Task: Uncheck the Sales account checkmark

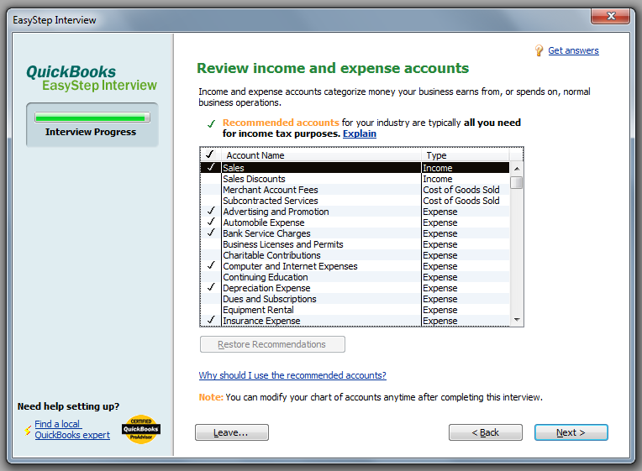Action: click(211, 167)
